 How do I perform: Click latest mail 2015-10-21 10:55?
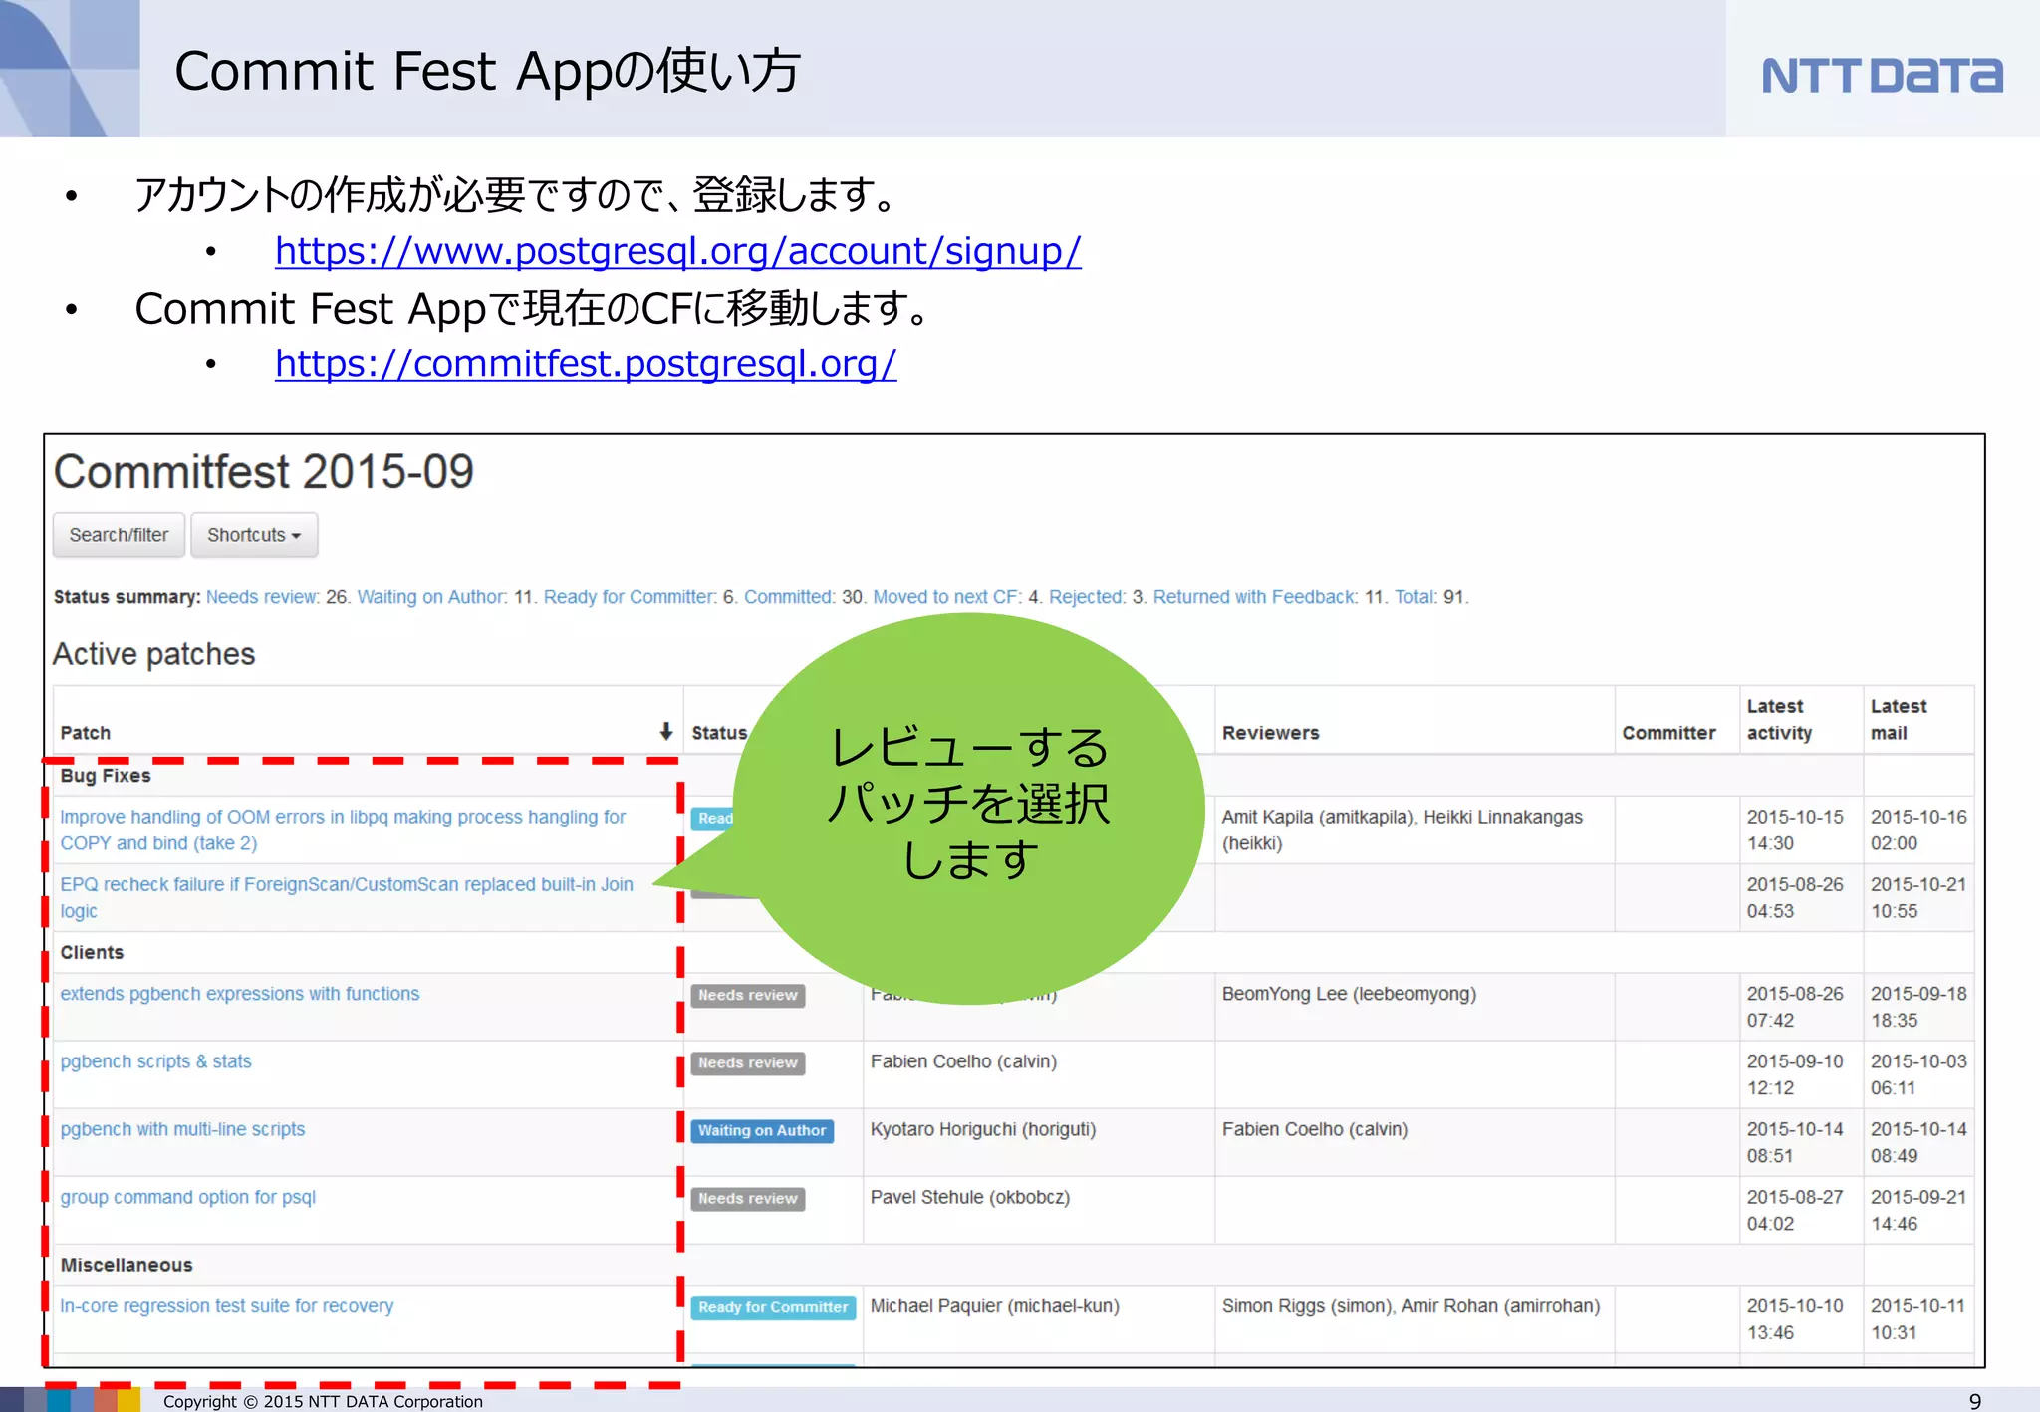coord(1918,897)
